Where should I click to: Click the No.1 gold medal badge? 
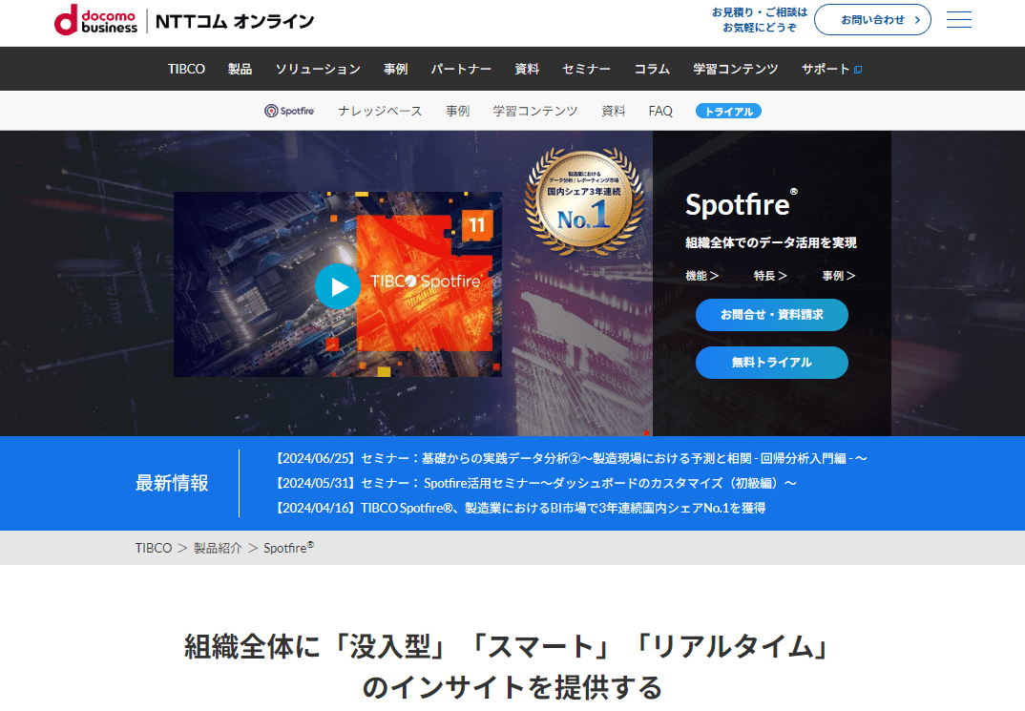(x=584, y=201)
